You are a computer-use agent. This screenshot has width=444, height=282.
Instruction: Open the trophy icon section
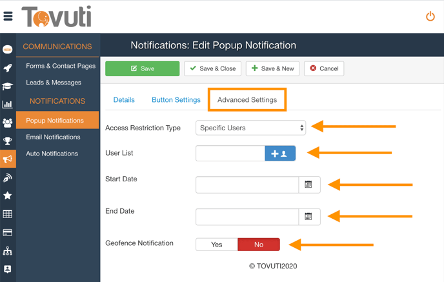click(8, 141)
